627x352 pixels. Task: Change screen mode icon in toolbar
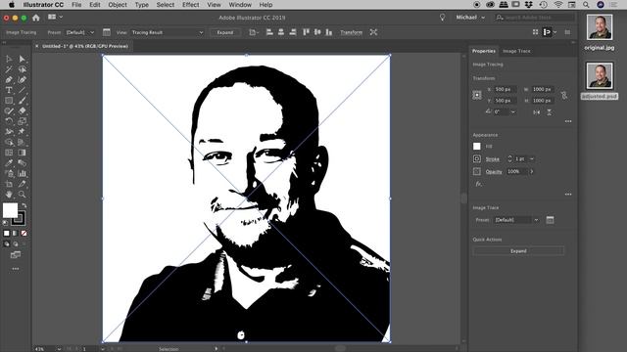pyautogui.click(x=16, y=254)
